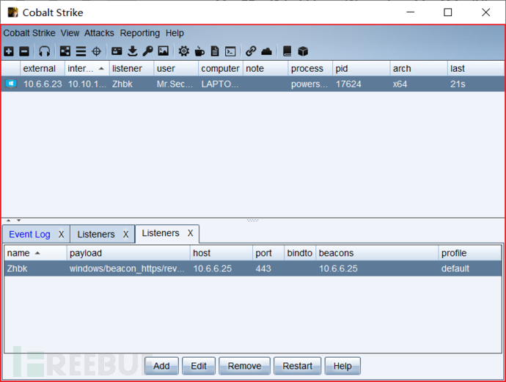Viewport: 506px width, 382px height.
Task: Sort sessions by listener column
Action: click(132, 68)
